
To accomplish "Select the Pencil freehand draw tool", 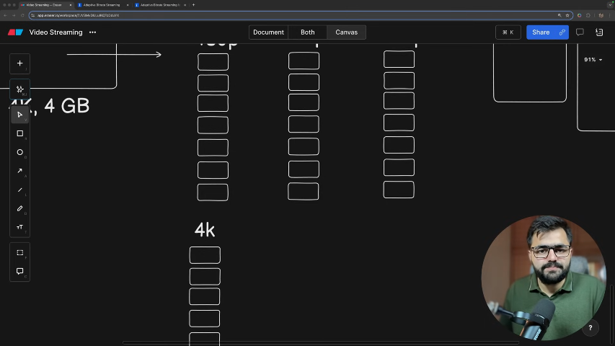I will point(20,208).
